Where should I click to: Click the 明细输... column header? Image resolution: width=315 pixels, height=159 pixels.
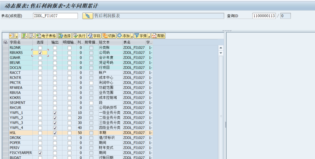69,42
